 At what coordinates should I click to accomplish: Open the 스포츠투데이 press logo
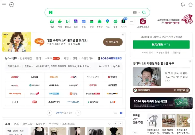[x=54, y=102]
